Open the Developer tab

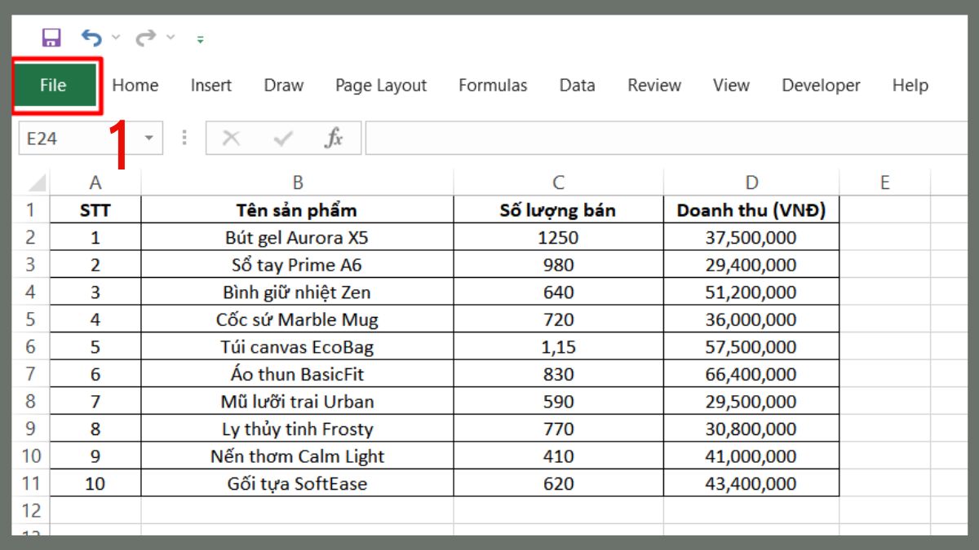(821, 86)
